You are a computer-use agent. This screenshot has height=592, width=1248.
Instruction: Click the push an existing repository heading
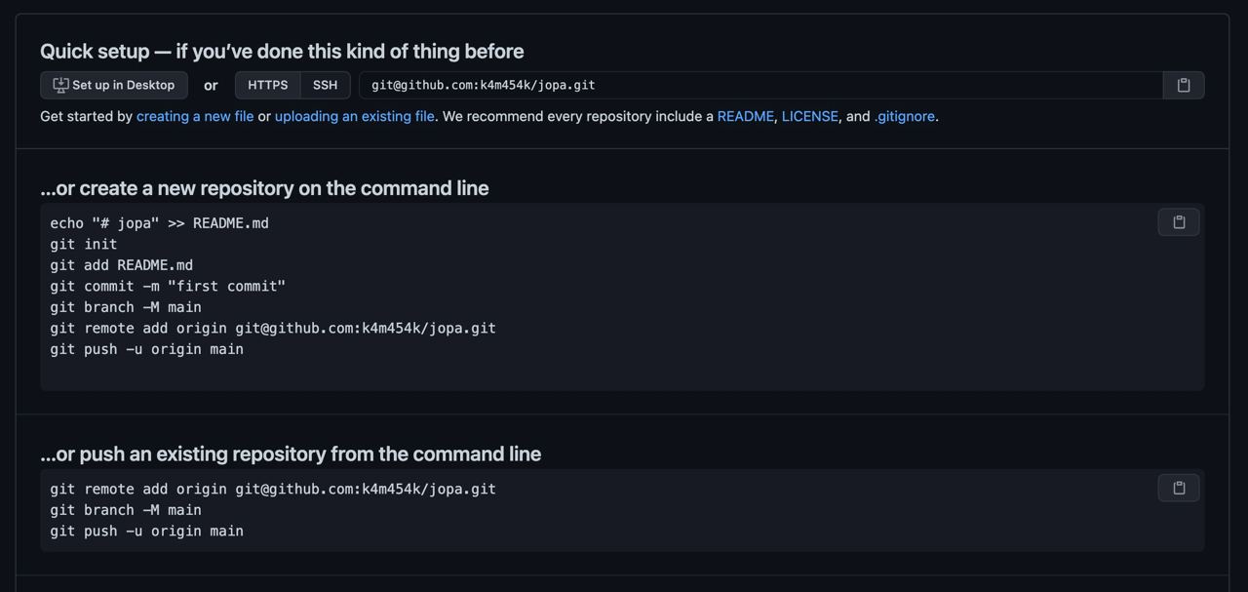[x=291, y=454]
